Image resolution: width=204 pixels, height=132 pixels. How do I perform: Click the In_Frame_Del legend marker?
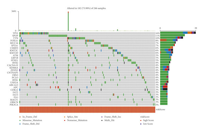pyautogui.click(x=20, y=117)
